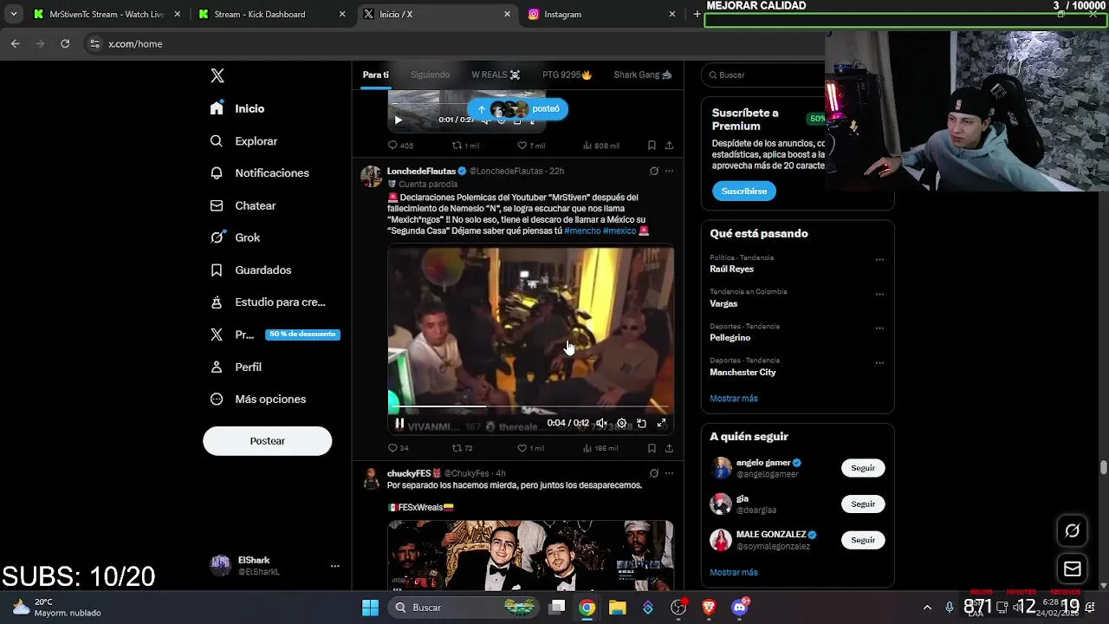Click Mostrar más under trends

coord(734,399)
